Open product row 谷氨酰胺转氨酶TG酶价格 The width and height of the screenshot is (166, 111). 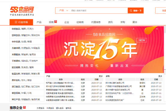pos(61,100)
